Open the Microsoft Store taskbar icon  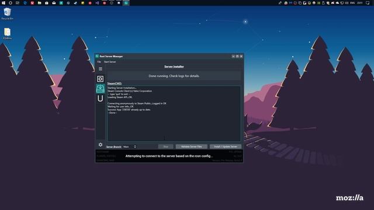tap(47, 3)
